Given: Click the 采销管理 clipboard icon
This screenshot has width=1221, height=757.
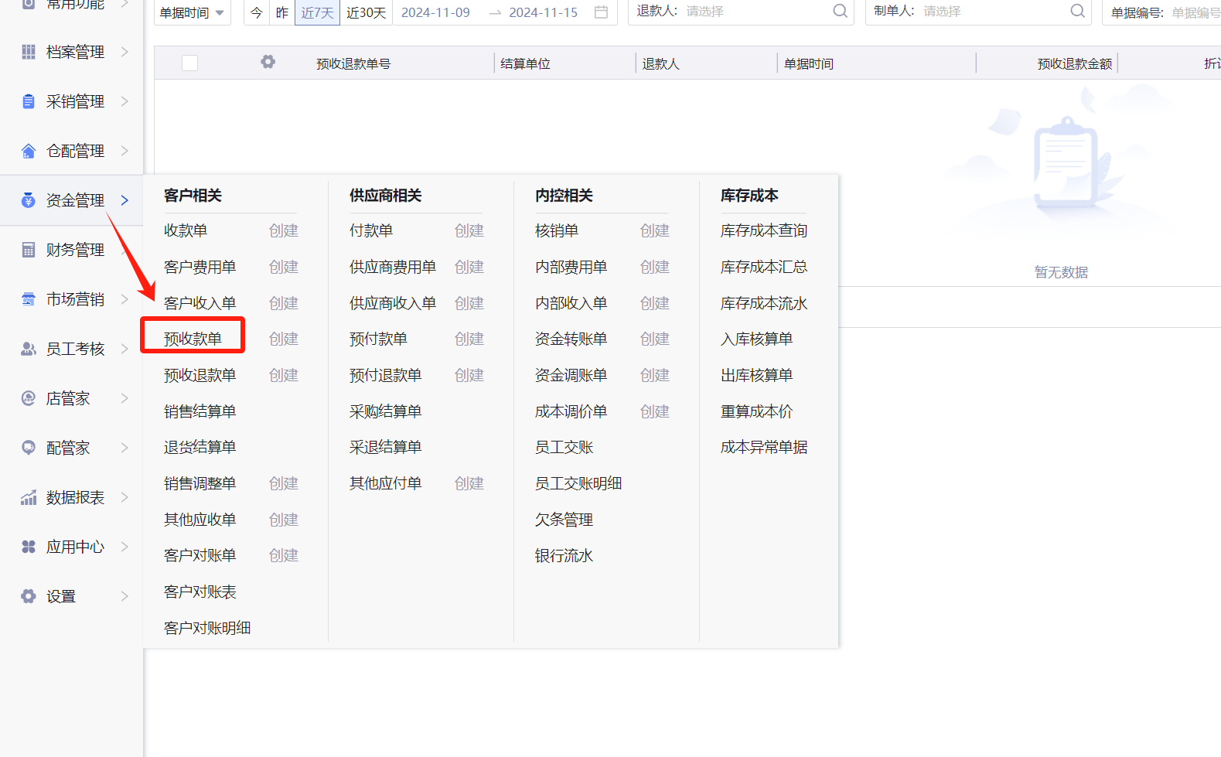Looking at the screenshot, I should (29, 101).
